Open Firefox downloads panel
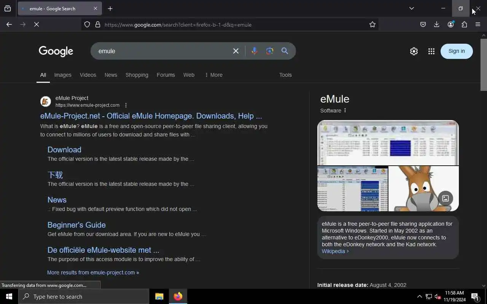The image size is (487, 304). coord(437,24)
